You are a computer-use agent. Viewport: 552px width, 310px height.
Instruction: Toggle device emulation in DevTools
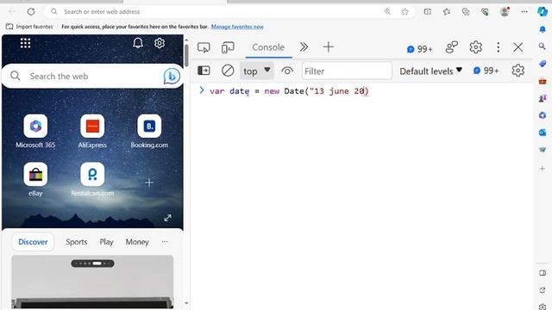point(228,47)
